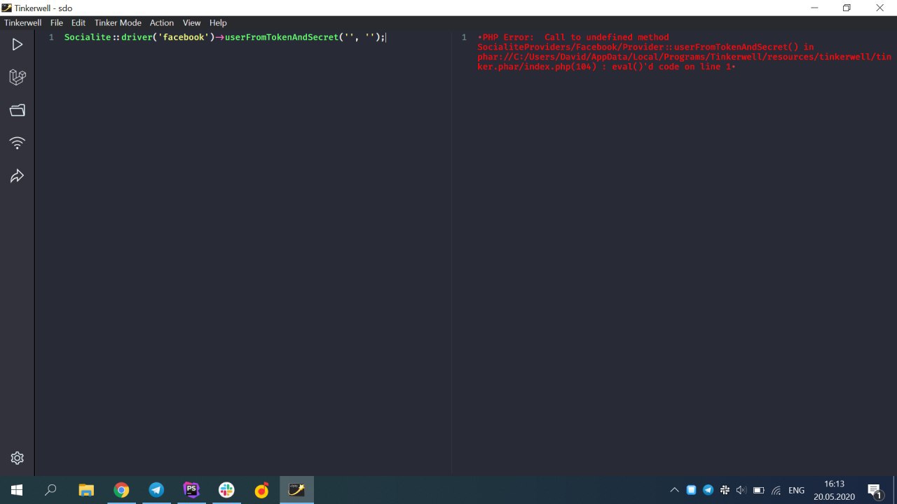The image size is (897, 504).
Task: Open PhpStorm from the taskbar
Action: coord(191,490)
